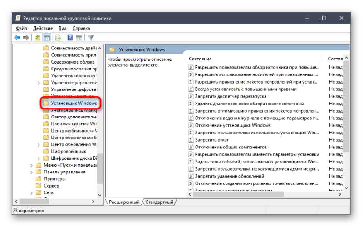Select 'Управление цифровыми' tree folder

pyautogui.click(x=74, y=89)
